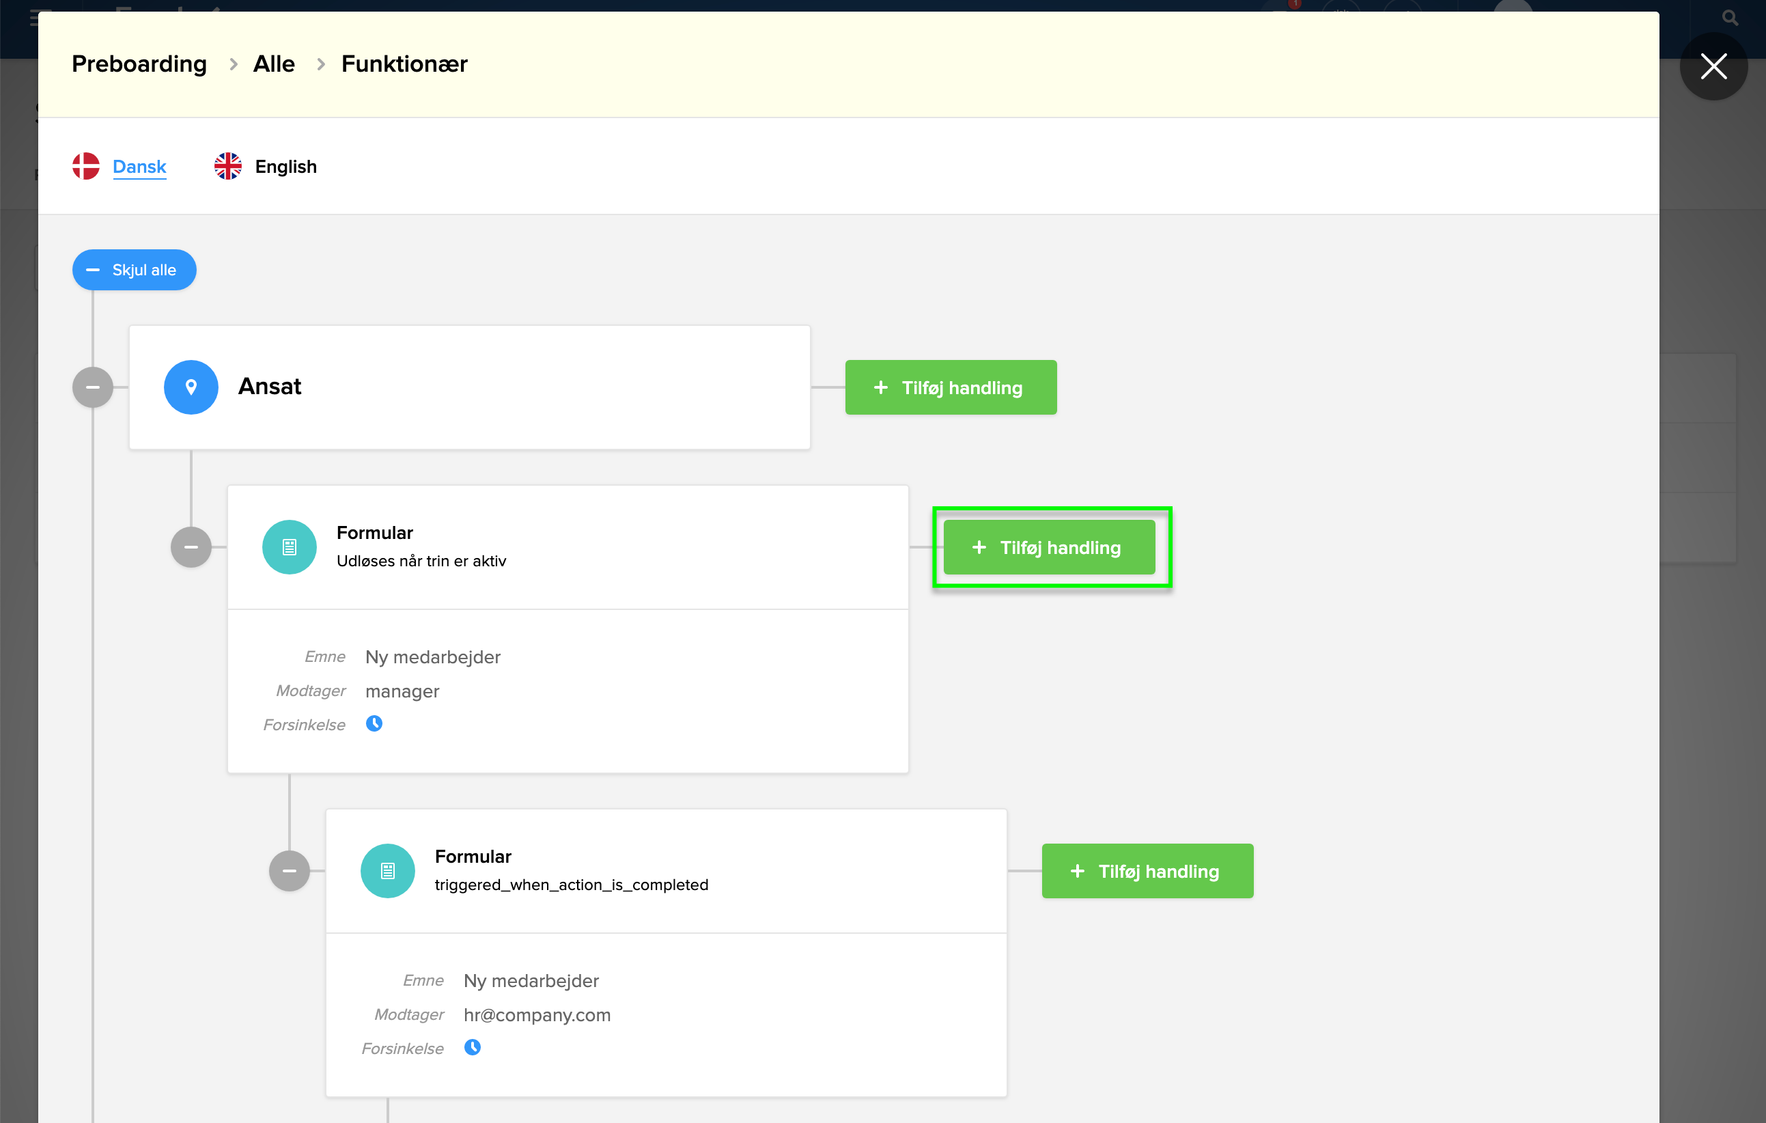Open Alle in the breadcrumb
This screenshot has width=1766, height=1123.
274,64
